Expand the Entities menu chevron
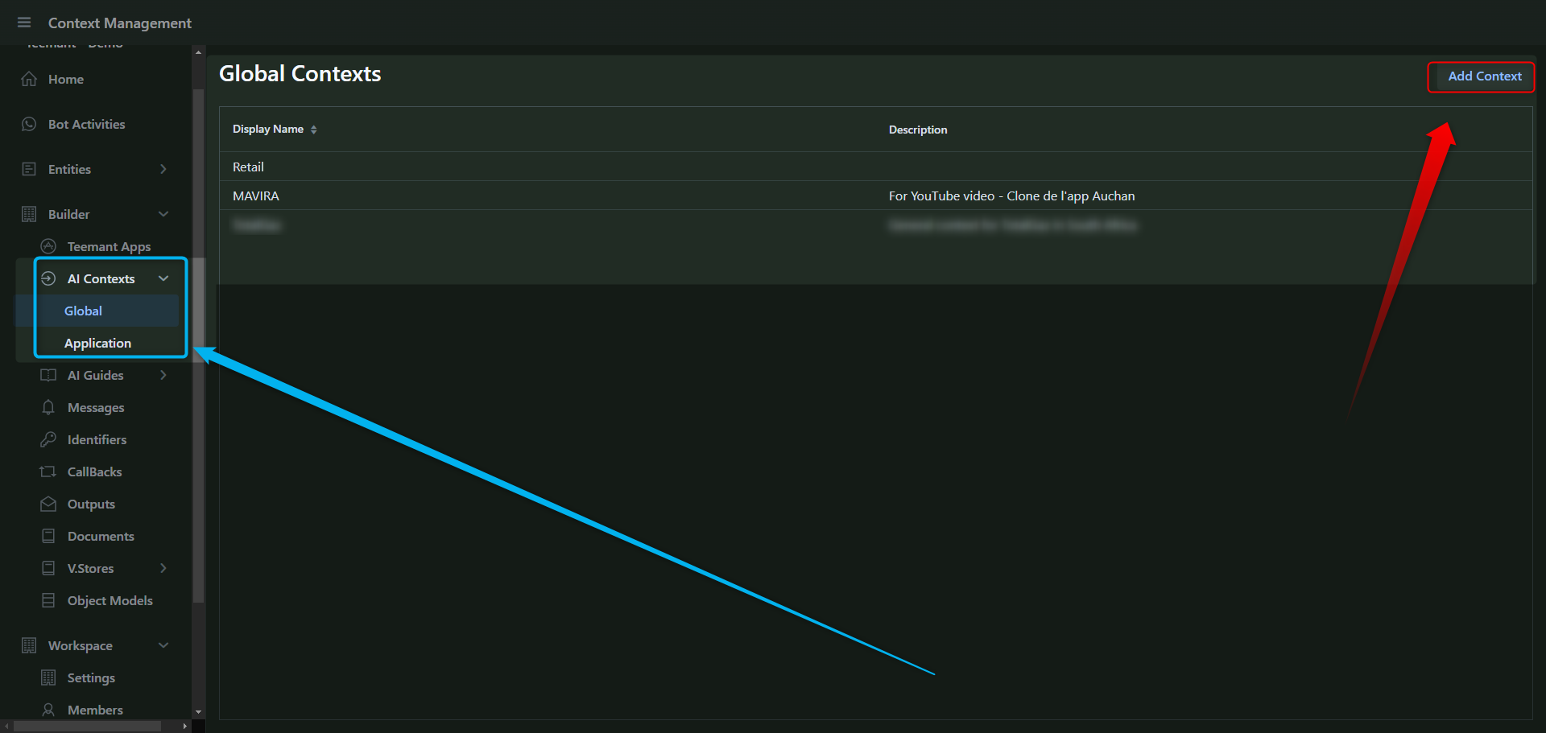 coord(163,169)
